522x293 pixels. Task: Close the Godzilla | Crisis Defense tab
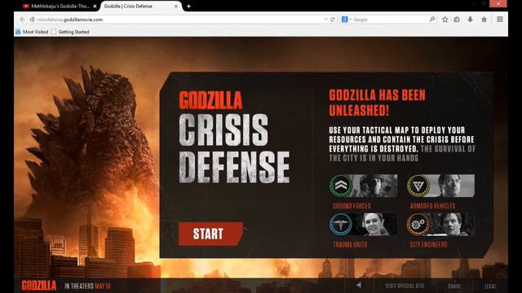176,6
